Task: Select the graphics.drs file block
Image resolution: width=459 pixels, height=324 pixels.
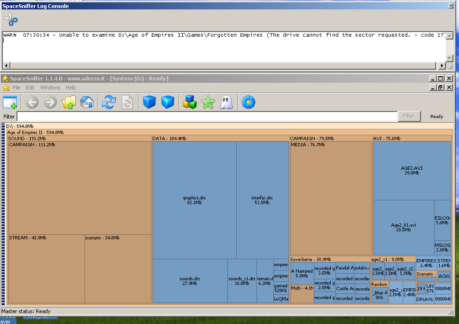Action: tap(194, 200)
